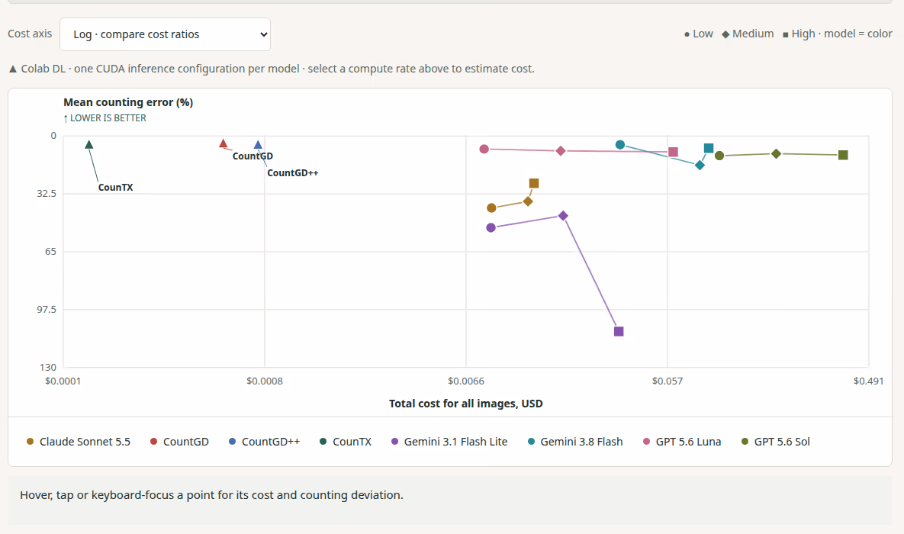Select Gemini 3.8 Flash teal diamond point
Image resolution: width=904 pixels, height=534 pixels.
point(700,165)
